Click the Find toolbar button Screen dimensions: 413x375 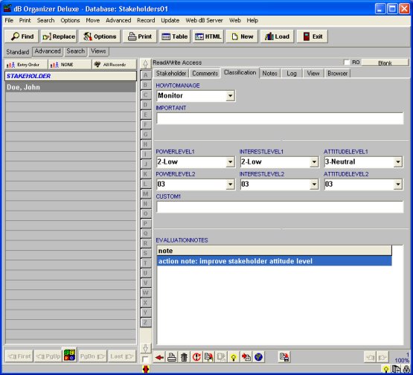tap(22, 36)
